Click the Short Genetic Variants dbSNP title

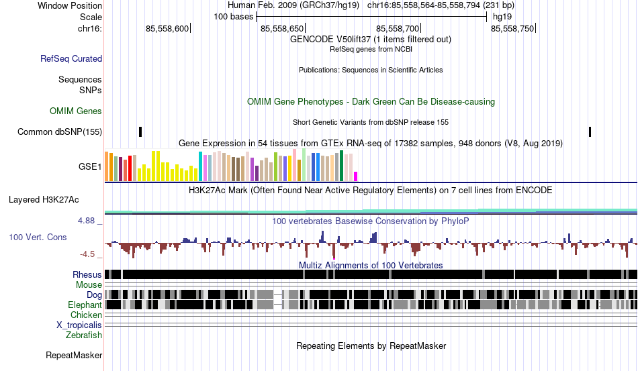[371, 122]
